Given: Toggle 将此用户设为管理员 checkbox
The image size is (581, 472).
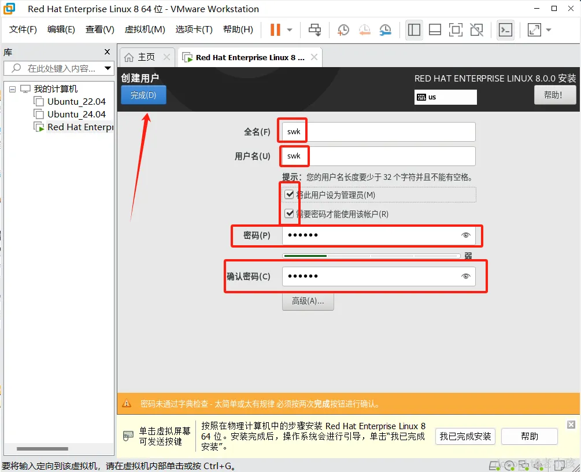Looking at the screenshot, I should point(289,195).
